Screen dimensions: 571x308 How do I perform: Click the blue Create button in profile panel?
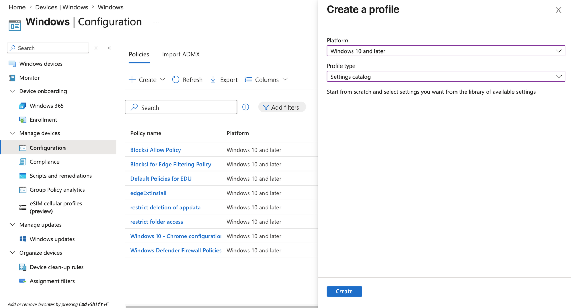344,292
